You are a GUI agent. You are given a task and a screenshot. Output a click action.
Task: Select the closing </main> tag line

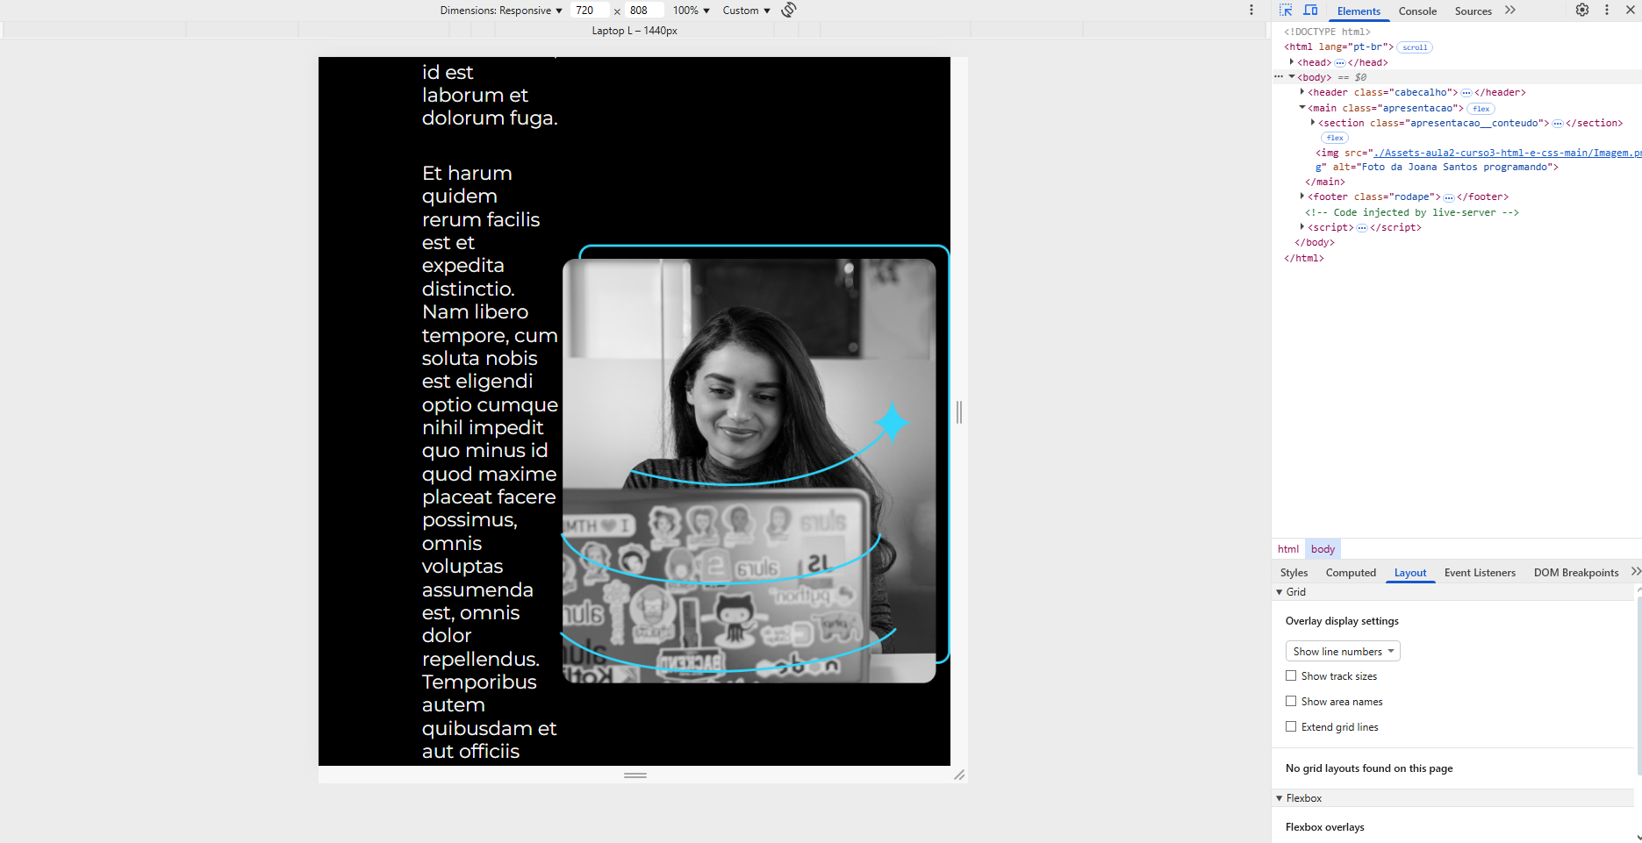point(1324,182)
